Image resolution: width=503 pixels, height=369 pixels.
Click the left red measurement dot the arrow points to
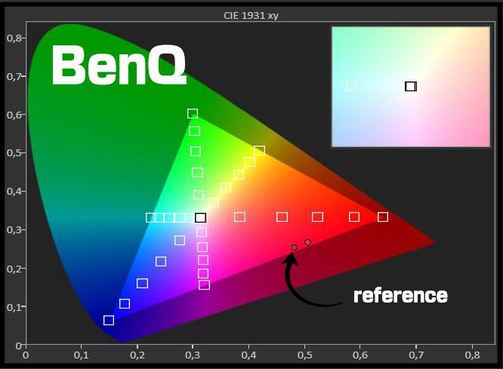point(294,248)
